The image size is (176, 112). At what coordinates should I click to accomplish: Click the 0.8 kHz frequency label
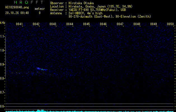click(2, 78)
